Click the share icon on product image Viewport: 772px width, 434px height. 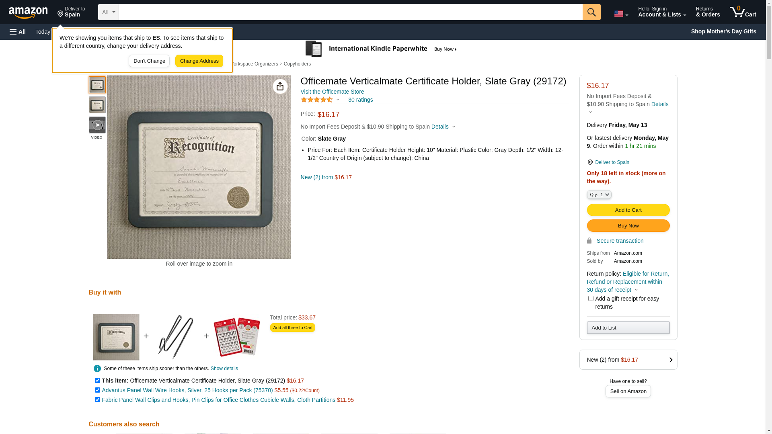[280, 86]
